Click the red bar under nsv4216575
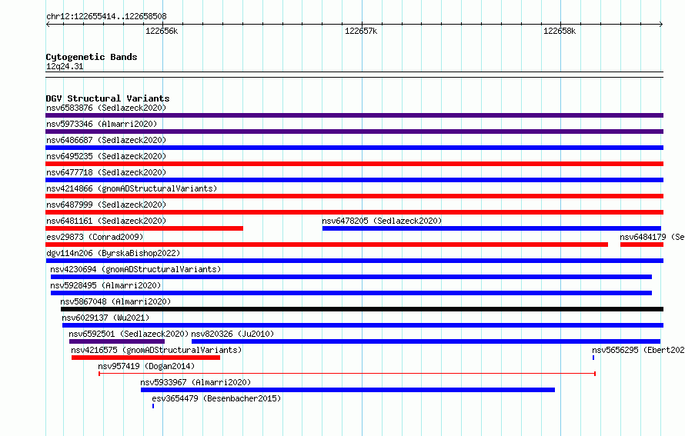The width and height of the screenshot is (685, 436). pyautogui.click(x=146, y=358)
